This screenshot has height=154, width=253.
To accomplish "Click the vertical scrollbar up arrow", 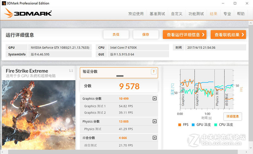I will point(251,23).
